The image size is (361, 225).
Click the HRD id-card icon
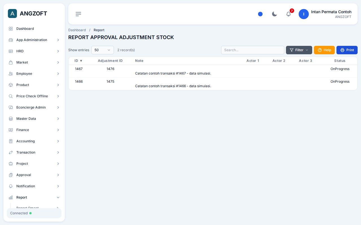tap(11, 51)
